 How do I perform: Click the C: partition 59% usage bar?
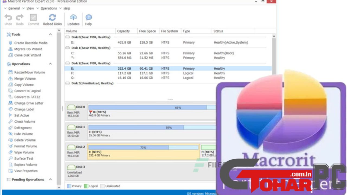(152, 127)
